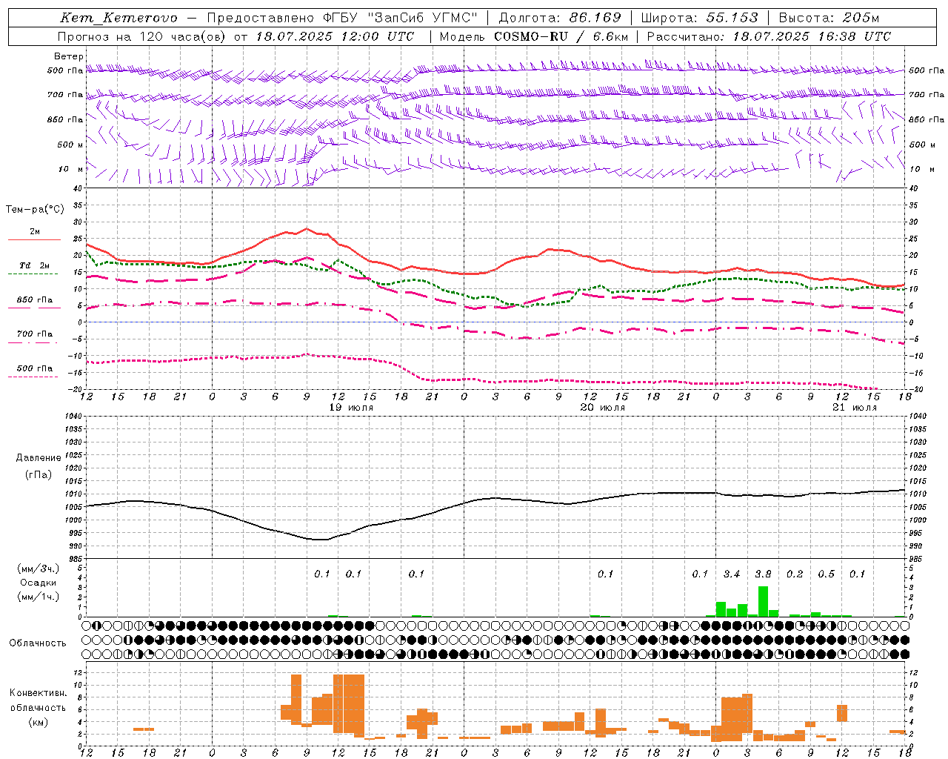Screen dimensions: 948x759
Task: Click the Давление panel title
Action: (39, 458)
